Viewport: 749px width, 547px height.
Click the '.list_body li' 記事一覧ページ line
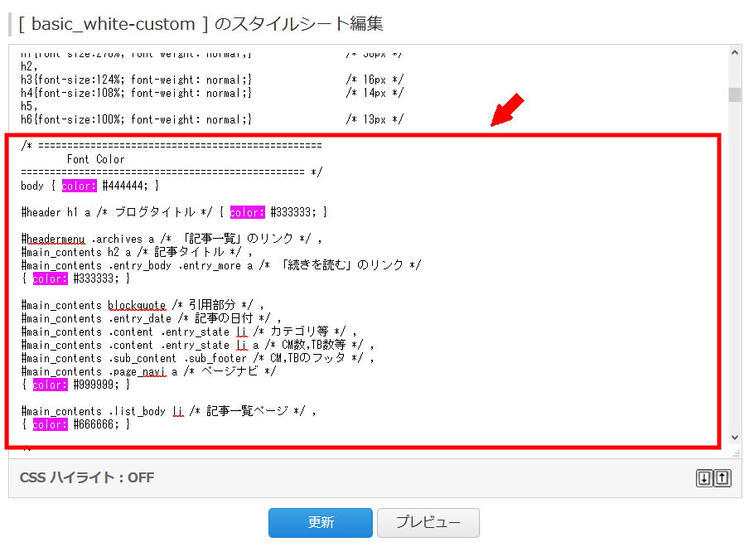click(x=169, y=411)
